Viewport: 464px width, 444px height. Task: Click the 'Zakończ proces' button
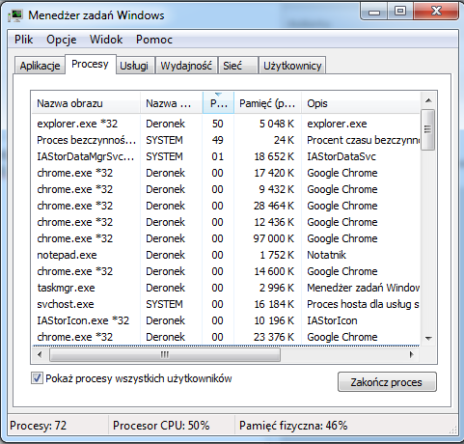[x=387, y=382]
